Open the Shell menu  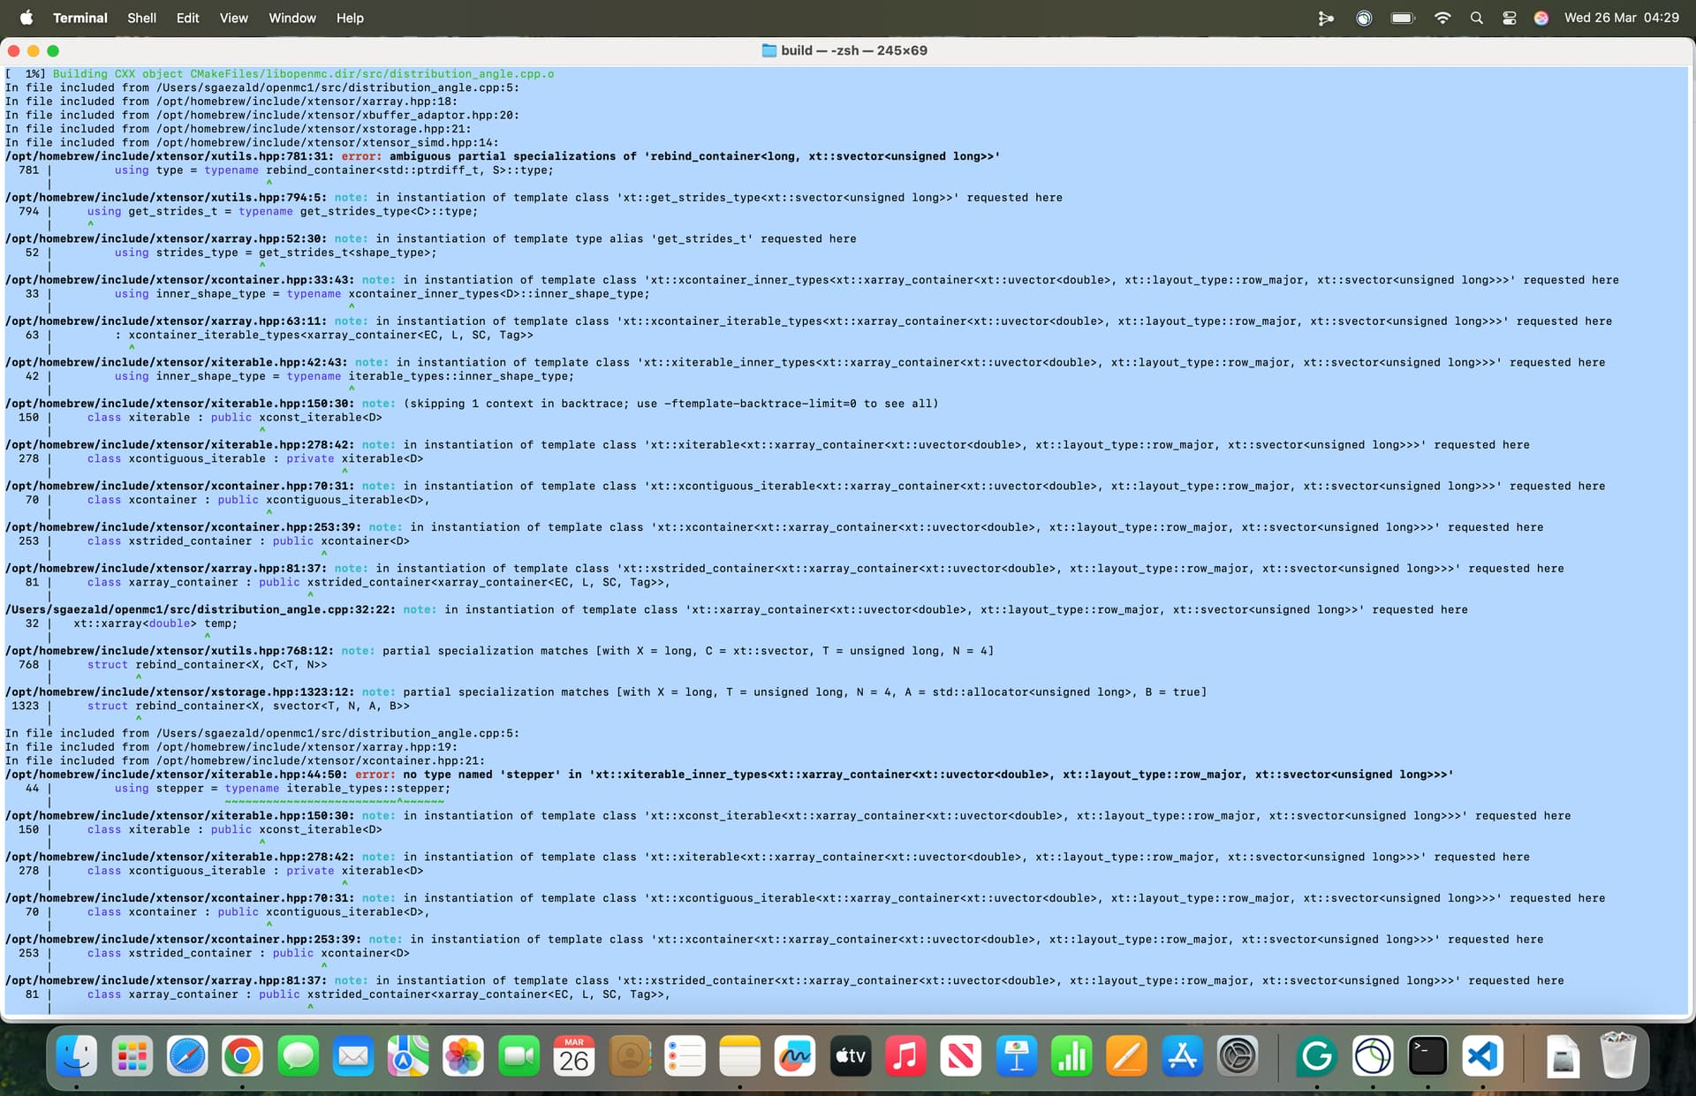pos(141,18)
